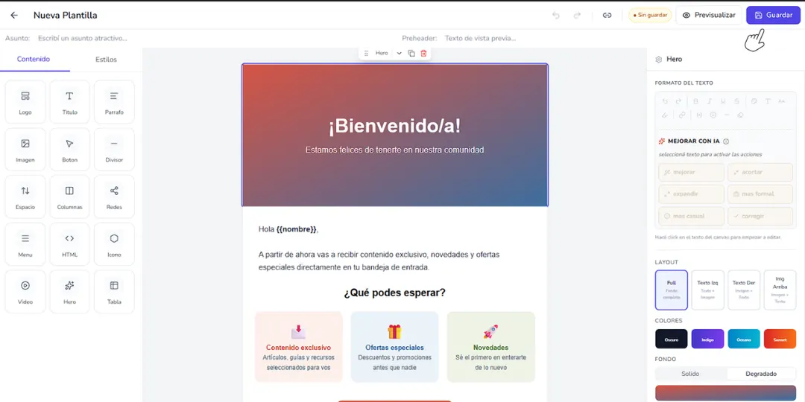Screen dimensions: 805x402
Task: Click the expandir AI button
Action: (x=692, y=194)
